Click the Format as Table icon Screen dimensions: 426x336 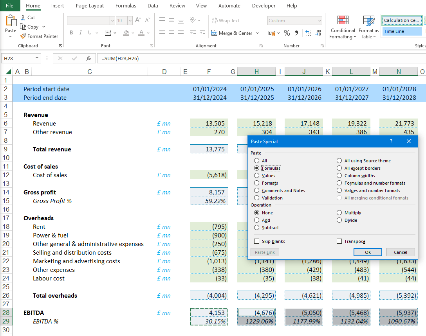[368, 20]
